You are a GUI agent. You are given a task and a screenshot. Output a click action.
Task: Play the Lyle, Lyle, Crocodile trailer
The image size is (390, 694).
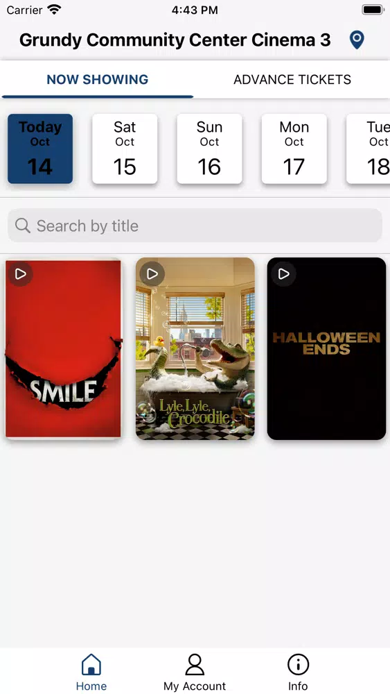[152, 274]
